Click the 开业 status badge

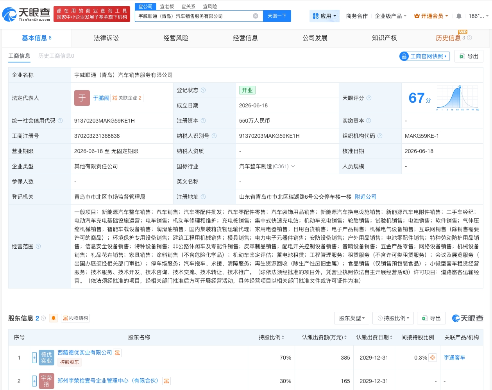[x=247, y=90]
